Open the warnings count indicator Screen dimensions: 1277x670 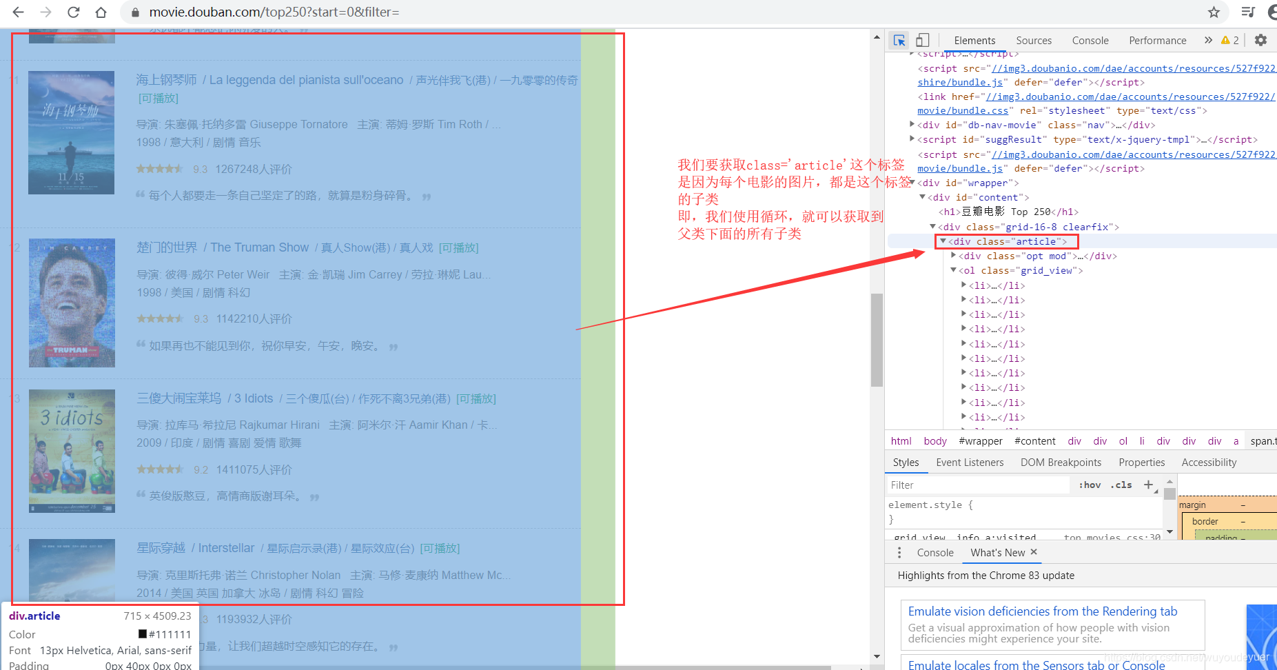[1230, 40]
